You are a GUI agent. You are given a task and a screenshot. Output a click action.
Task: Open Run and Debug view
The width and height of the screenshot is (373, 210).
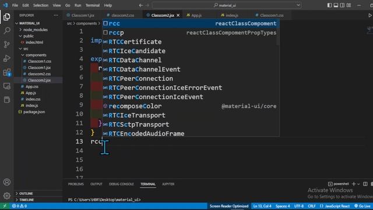(6, 58)
